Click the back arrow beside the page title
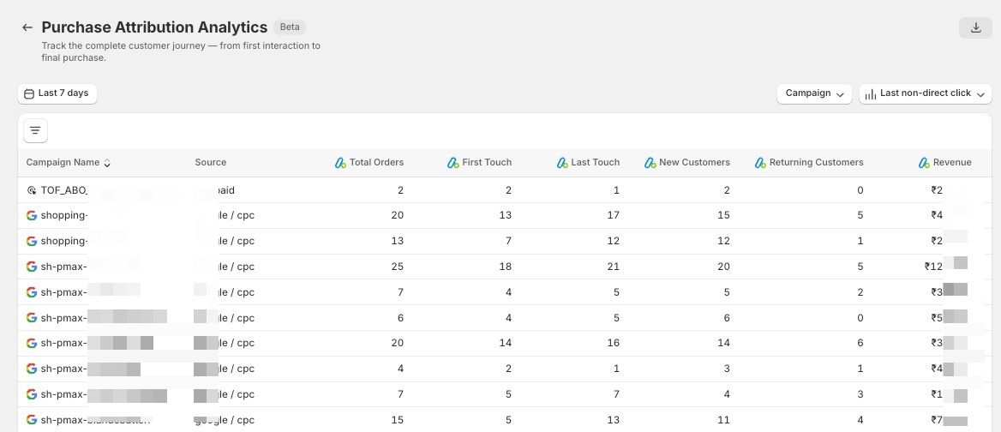1001x432 pixels. [27, 27]
